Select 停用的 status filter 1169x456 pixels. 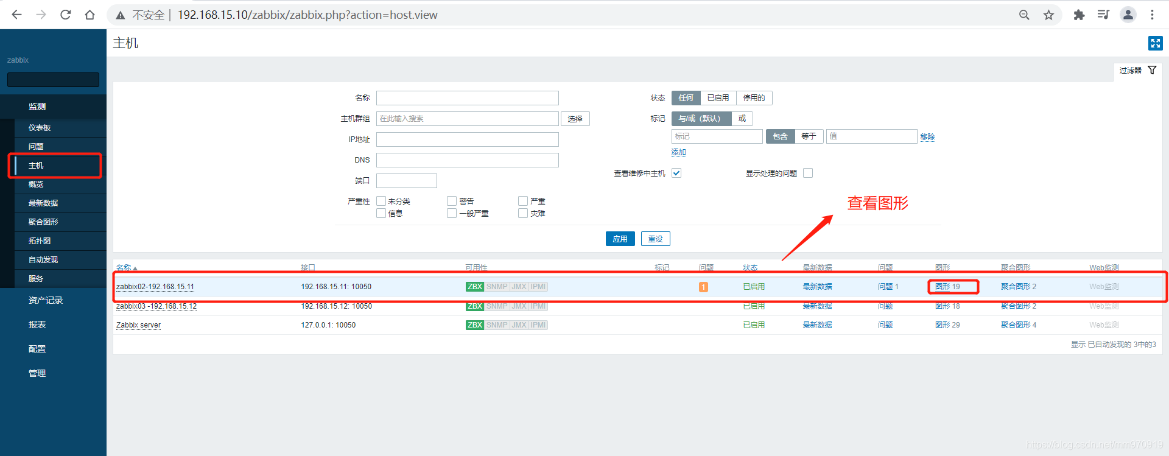[x=754, y=98]
